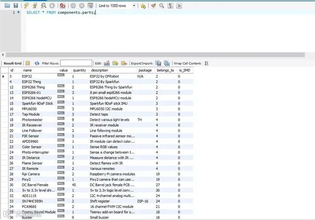Screen dimensions: 315x220
Task: Import records from an external file
Action: point(167,63)
